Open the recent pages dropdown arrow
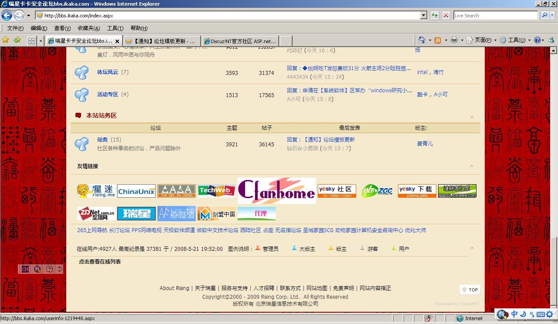 28,16
